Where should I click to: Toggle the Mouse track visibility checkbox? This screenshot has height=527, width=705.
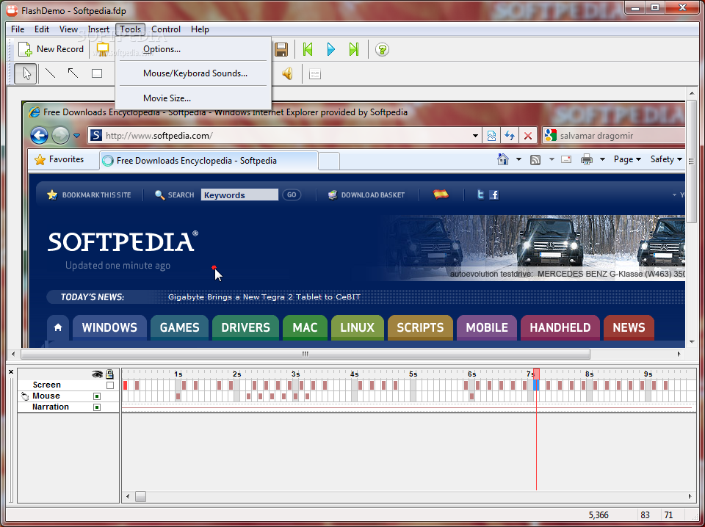(97, 396)
